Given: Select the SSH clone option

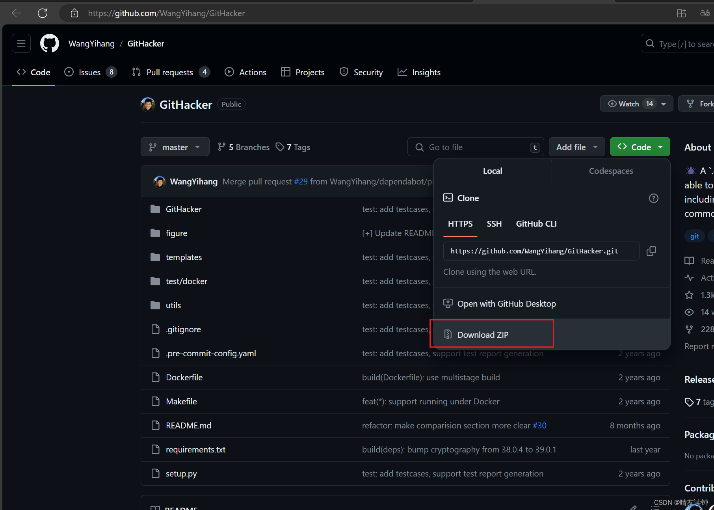Looking at the screenshot, I should pyautogui.click(x=494, y=224).
